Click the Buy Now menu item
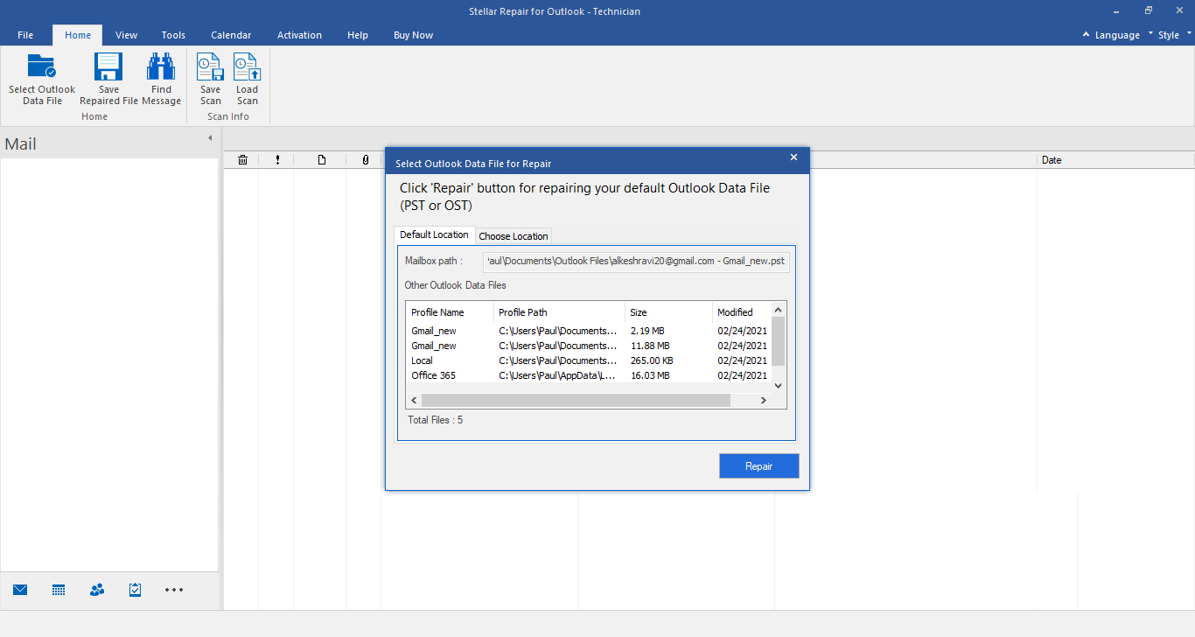This screenshot has width=1195, height=637. 413,35
